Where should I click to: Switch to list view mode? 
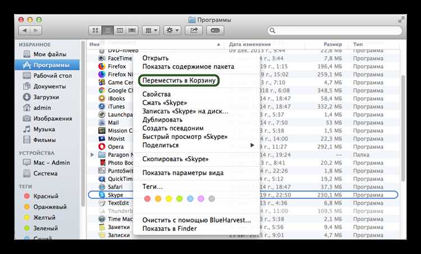108,30
